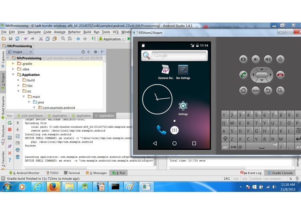
Task: Expand the .idea folder
Action: 13,69
